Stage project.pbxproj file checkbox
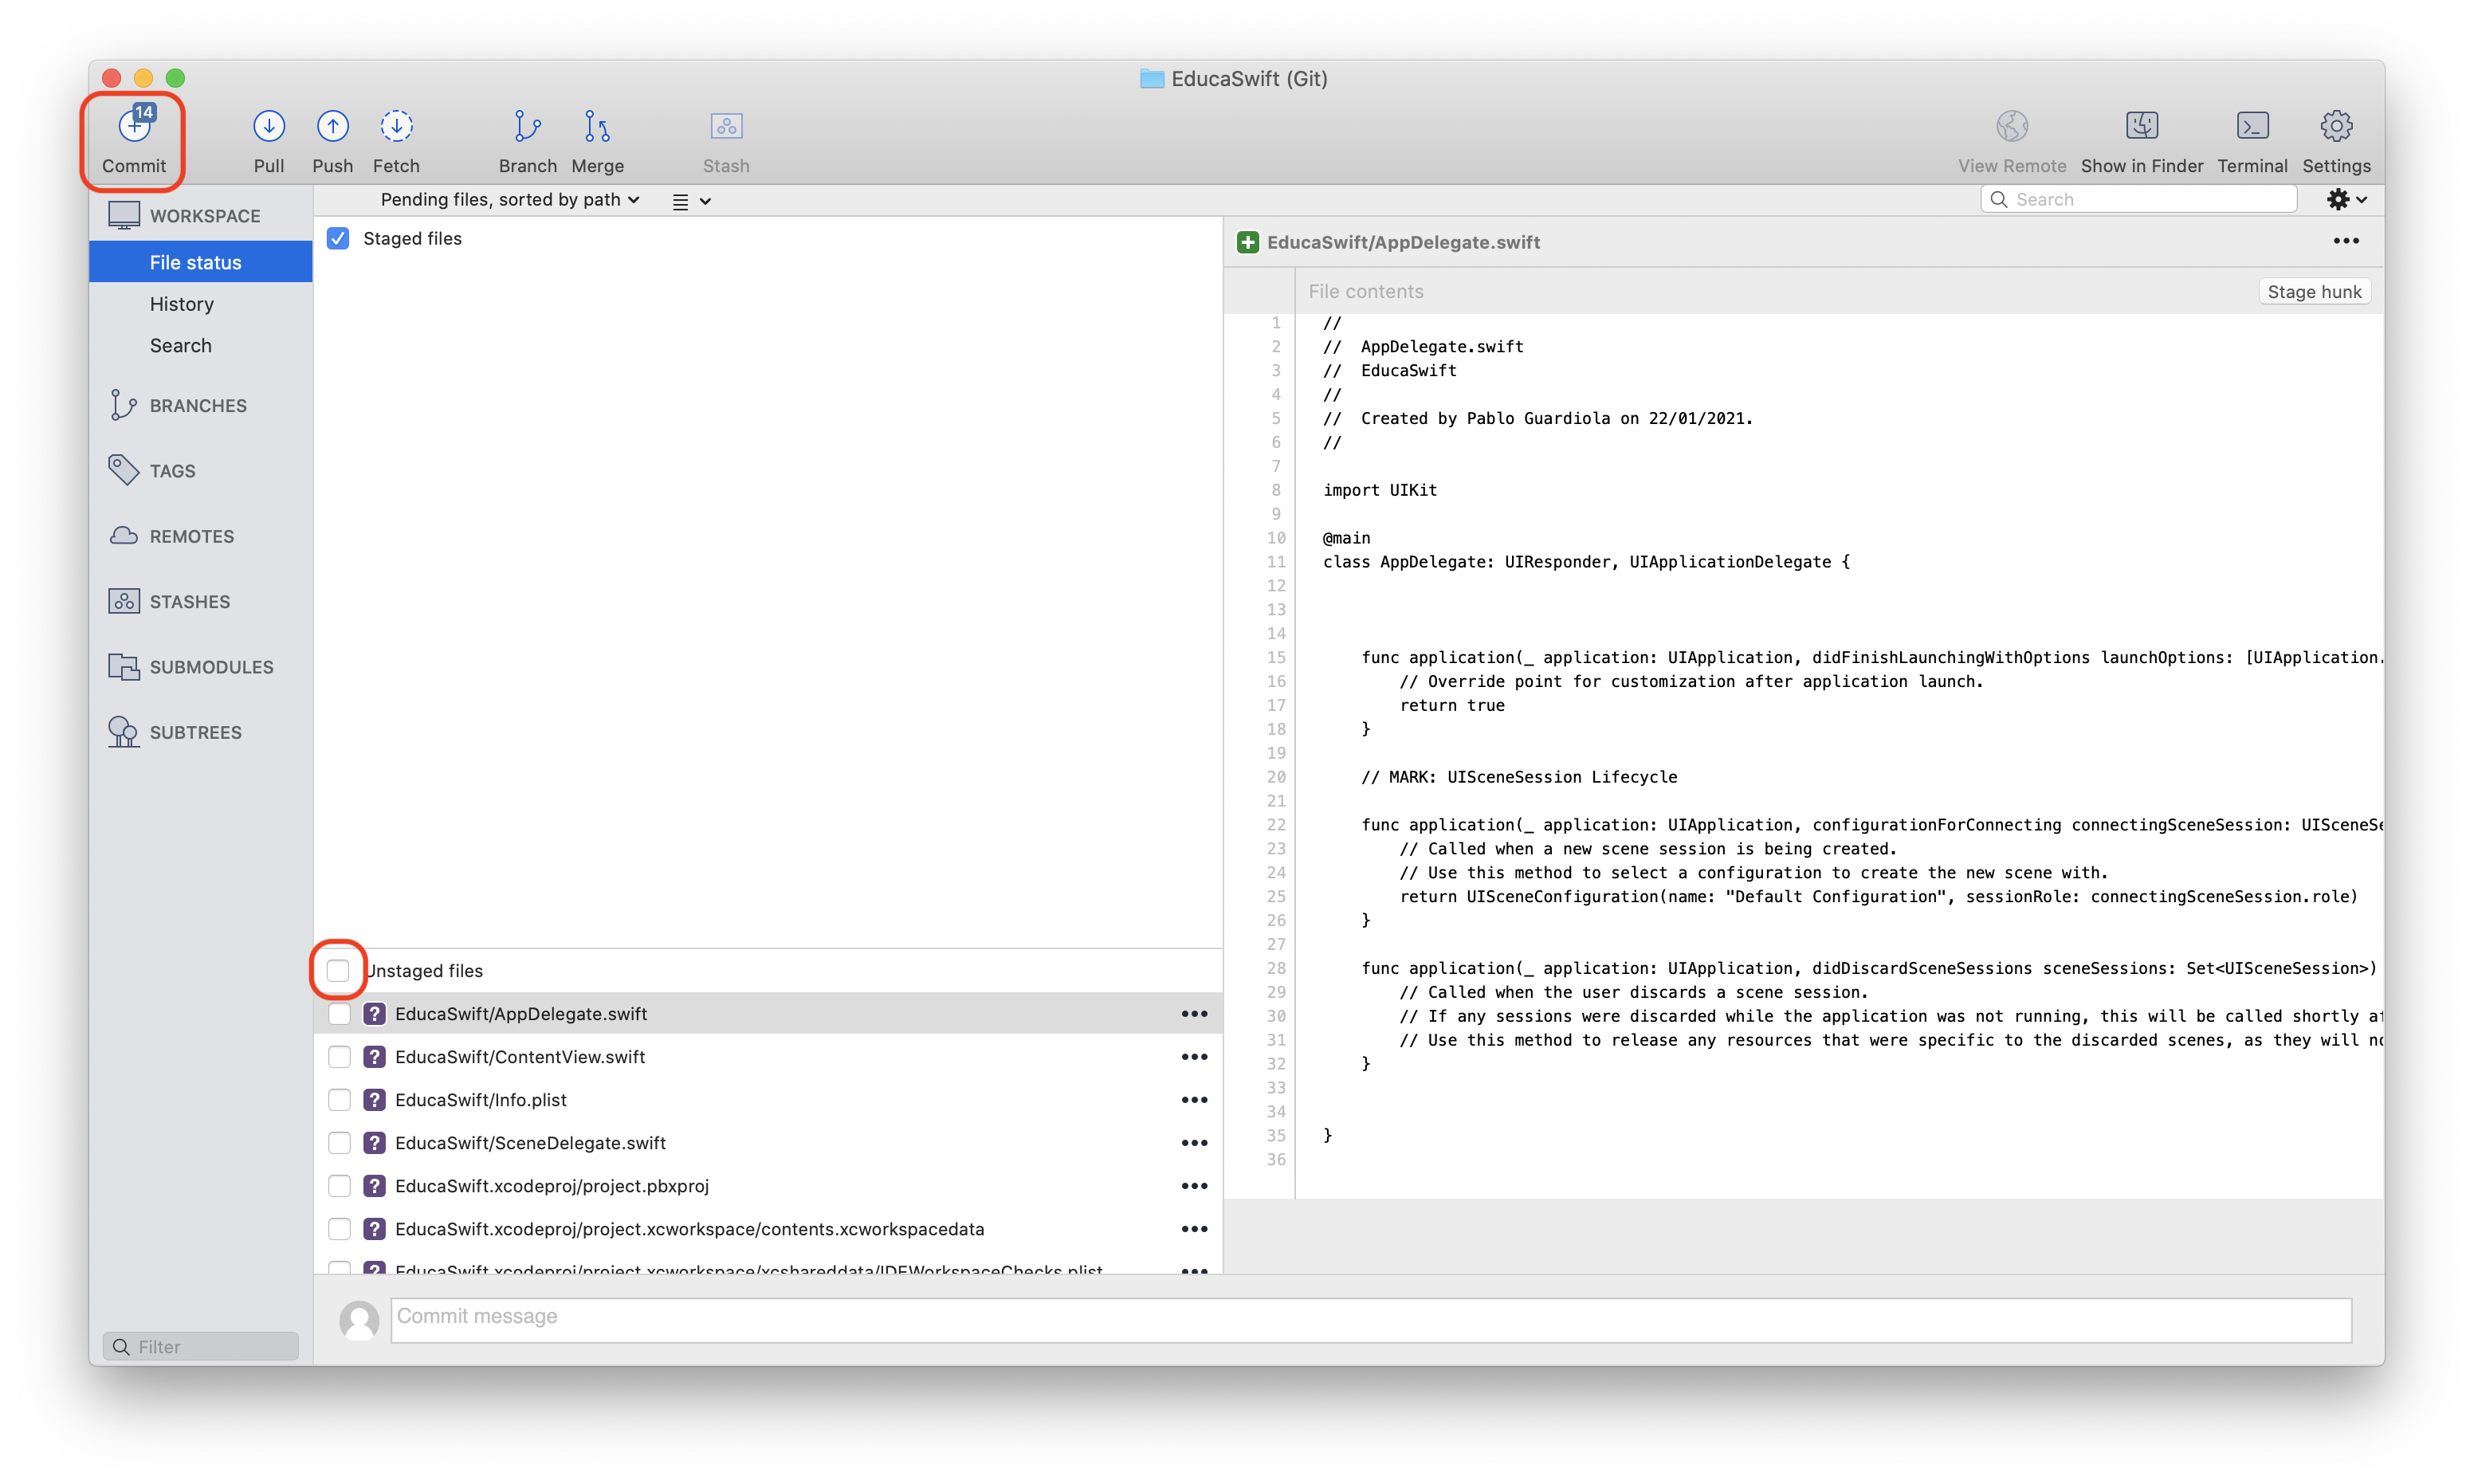Screen dimensions: 2474x1484 point(339,1185)
